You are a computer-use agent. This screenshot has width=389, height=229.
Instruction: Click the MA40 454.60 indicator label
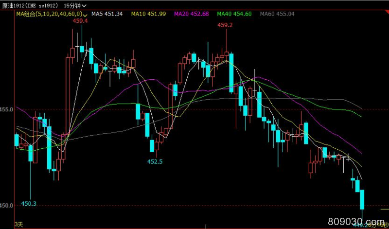(234, 14)
